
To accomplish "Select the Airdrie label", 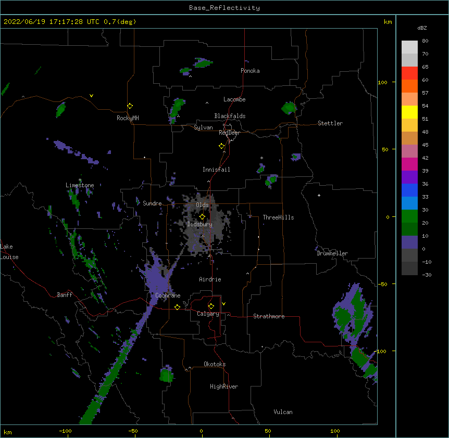I will (210, 279).
